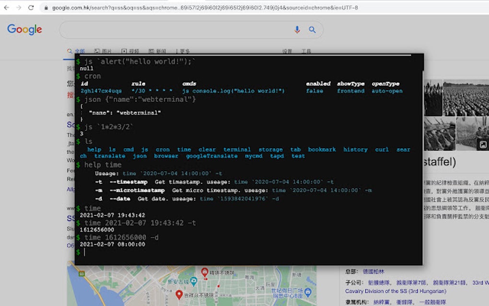
Task: Click the security icon beside google.com.hk
Action: [45, 7]
